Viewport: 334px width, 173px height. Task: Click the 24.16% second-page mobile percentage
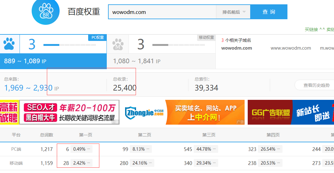click(x=142, y=163)
